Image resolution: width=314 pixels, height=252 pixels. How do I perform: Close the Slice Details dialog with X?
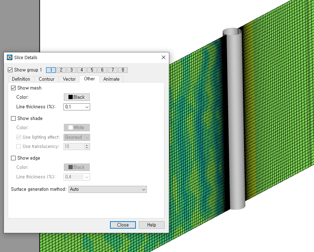164,57
